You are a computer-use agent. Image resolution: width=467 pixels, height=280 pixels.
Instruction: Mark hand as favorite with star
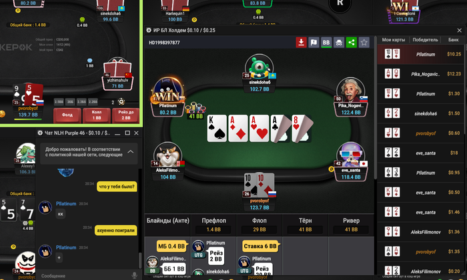[364, 42]
